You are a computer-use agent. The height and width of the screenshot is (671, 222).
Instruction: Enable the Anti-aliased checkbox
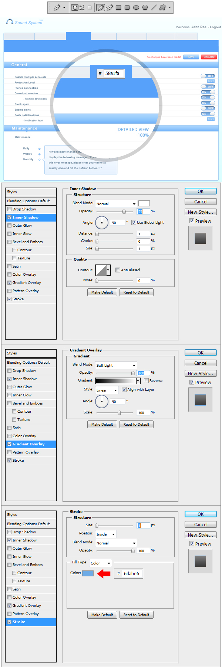click(x=118, y=270)
